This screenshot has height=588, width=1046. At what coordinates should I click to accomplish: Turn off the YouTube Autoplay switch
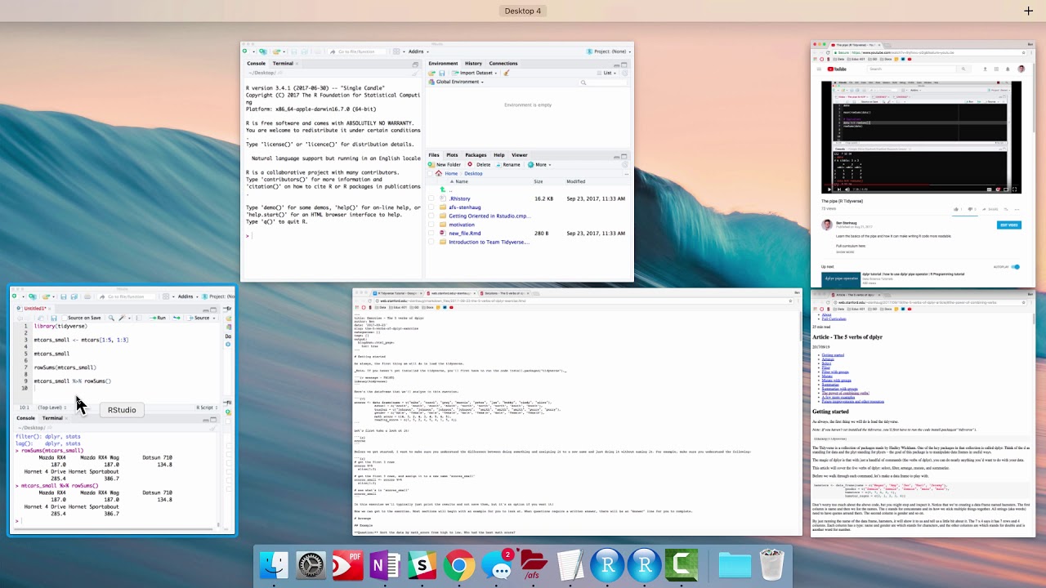(x=1016, y=267)
